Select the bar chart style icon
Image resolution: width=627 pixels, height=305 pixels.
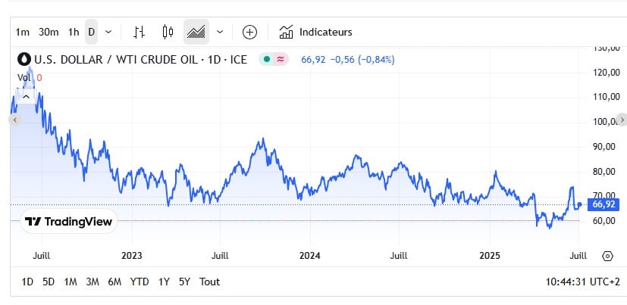point(139,32)
